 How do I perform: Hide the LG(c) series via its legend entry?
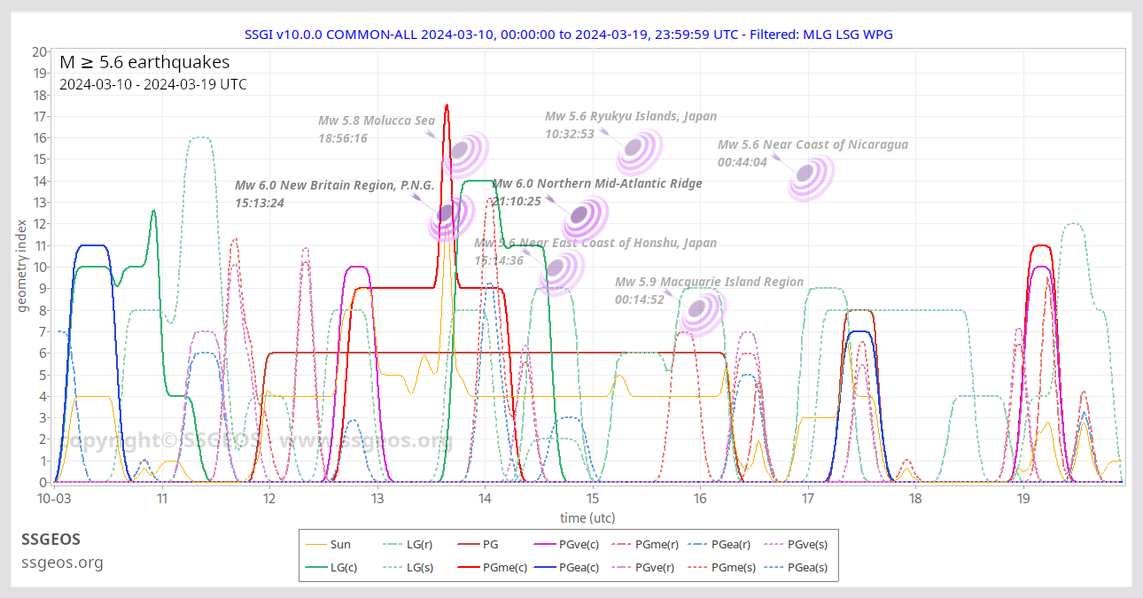pyautogui.click(x=343, y=567)
